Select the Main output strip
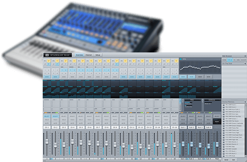The image size is (247, 162). [x=217, y=116]
